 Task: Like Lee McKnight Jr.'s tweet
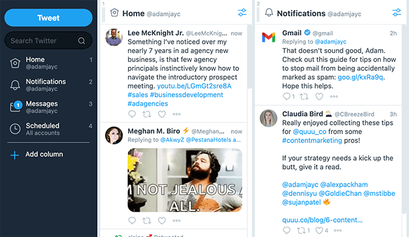click(x=162, y=114)
